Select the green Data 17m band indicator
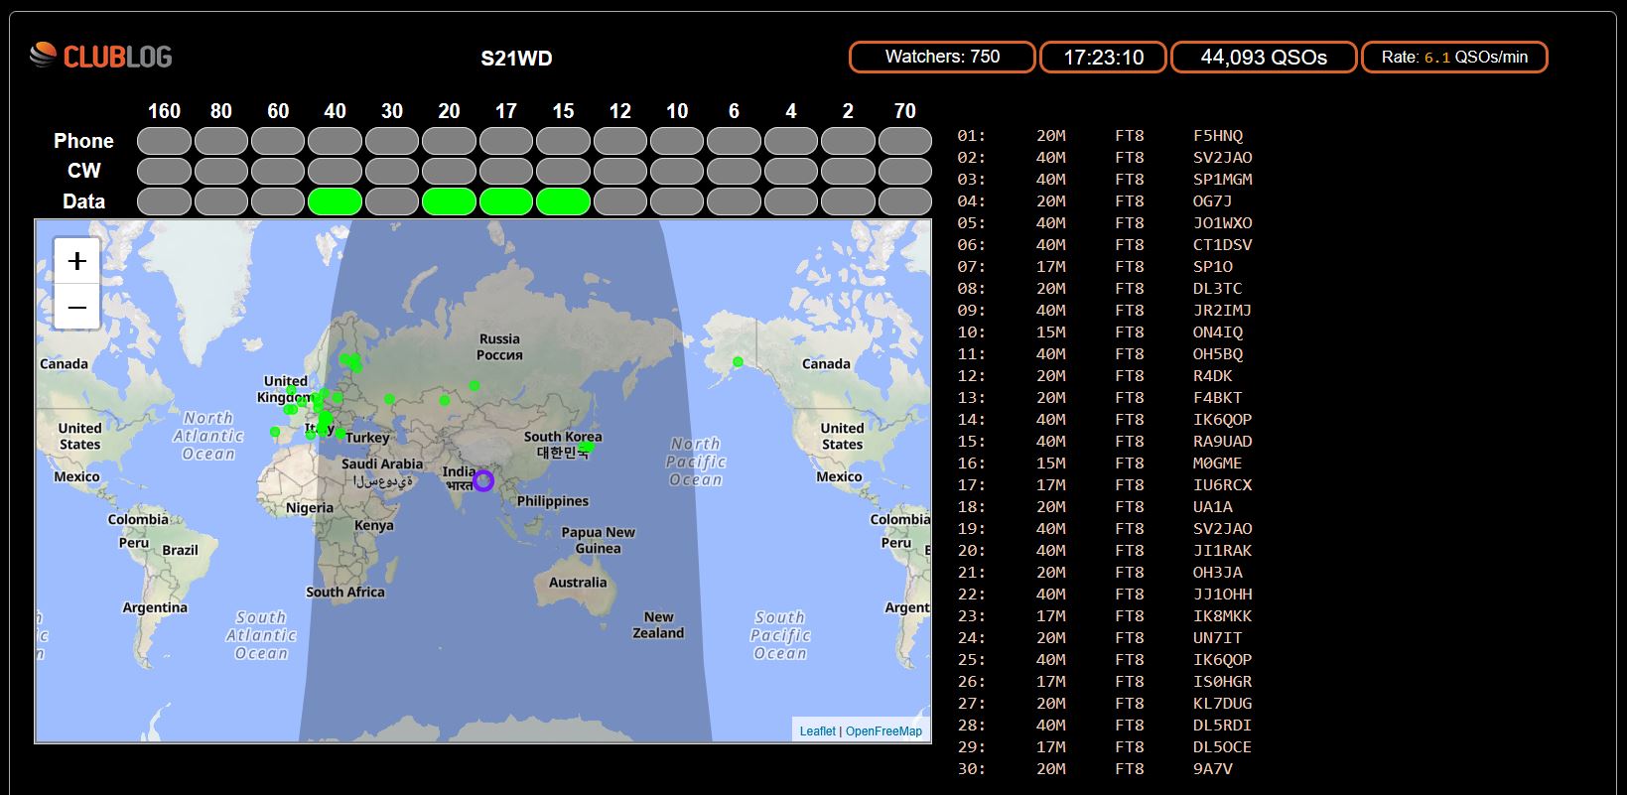This screenshot has width=1627, height=795. (506, 201)
